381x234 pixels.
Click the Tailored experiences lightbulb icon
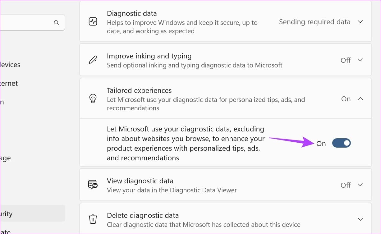coord(93,99)
